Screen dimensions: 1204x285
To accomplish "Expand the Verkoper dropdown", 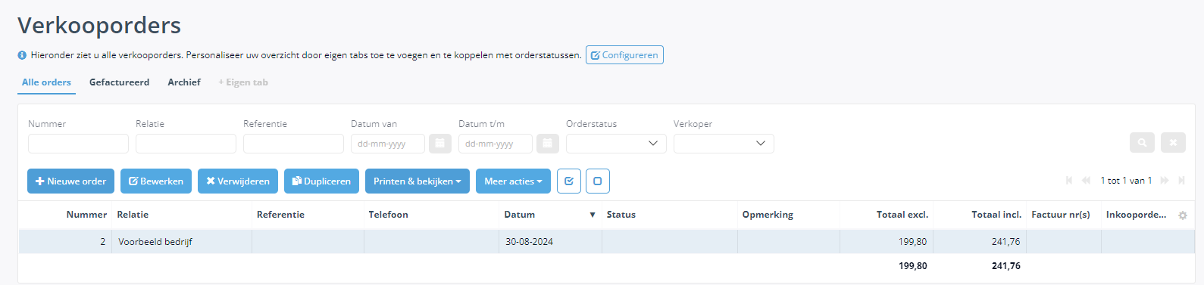I will [724, 144].
